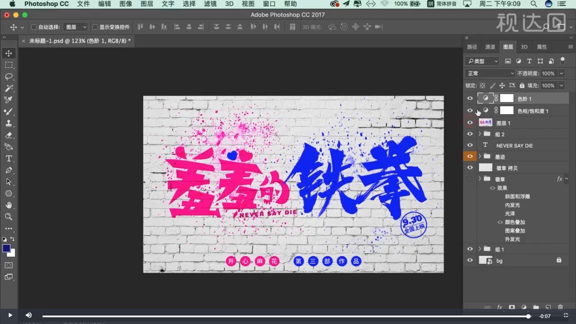
Task: Select the Type tool in the toolbox
Action: pyautogui.click(x=8, y=159)
